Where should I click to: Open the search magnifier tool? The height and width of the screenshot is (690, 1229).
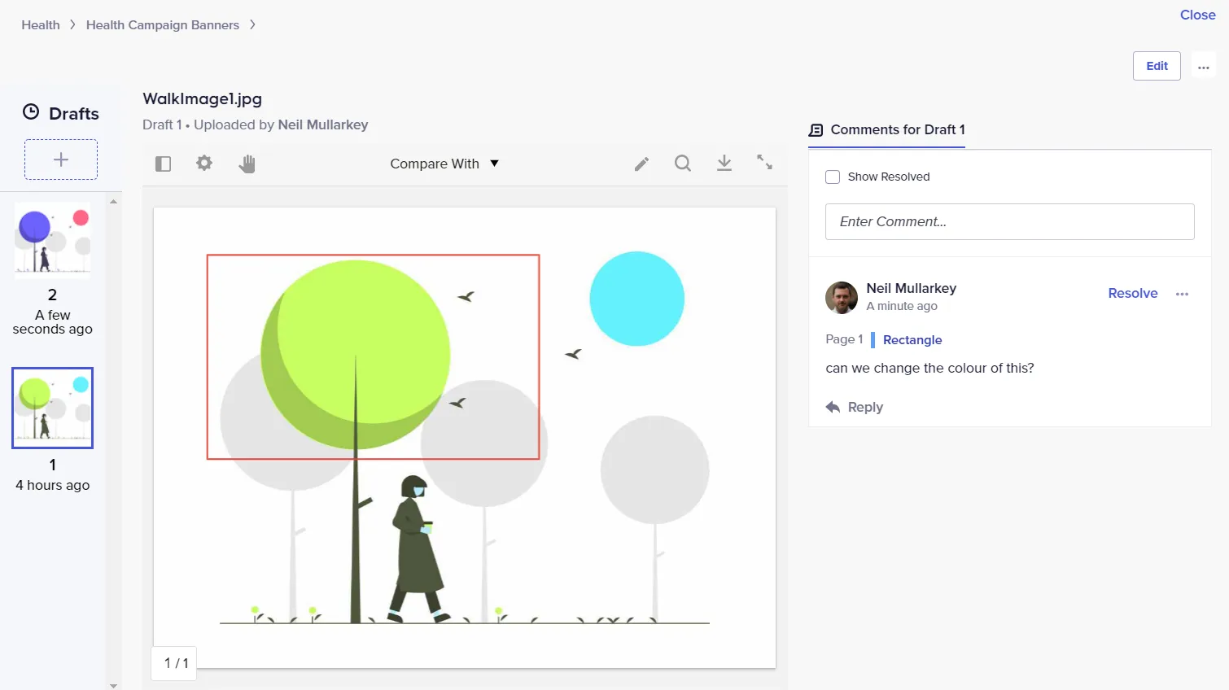point(683,164)
